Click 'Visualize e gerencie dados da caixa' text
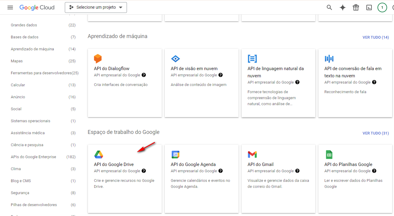 click(x=278, y=184)
